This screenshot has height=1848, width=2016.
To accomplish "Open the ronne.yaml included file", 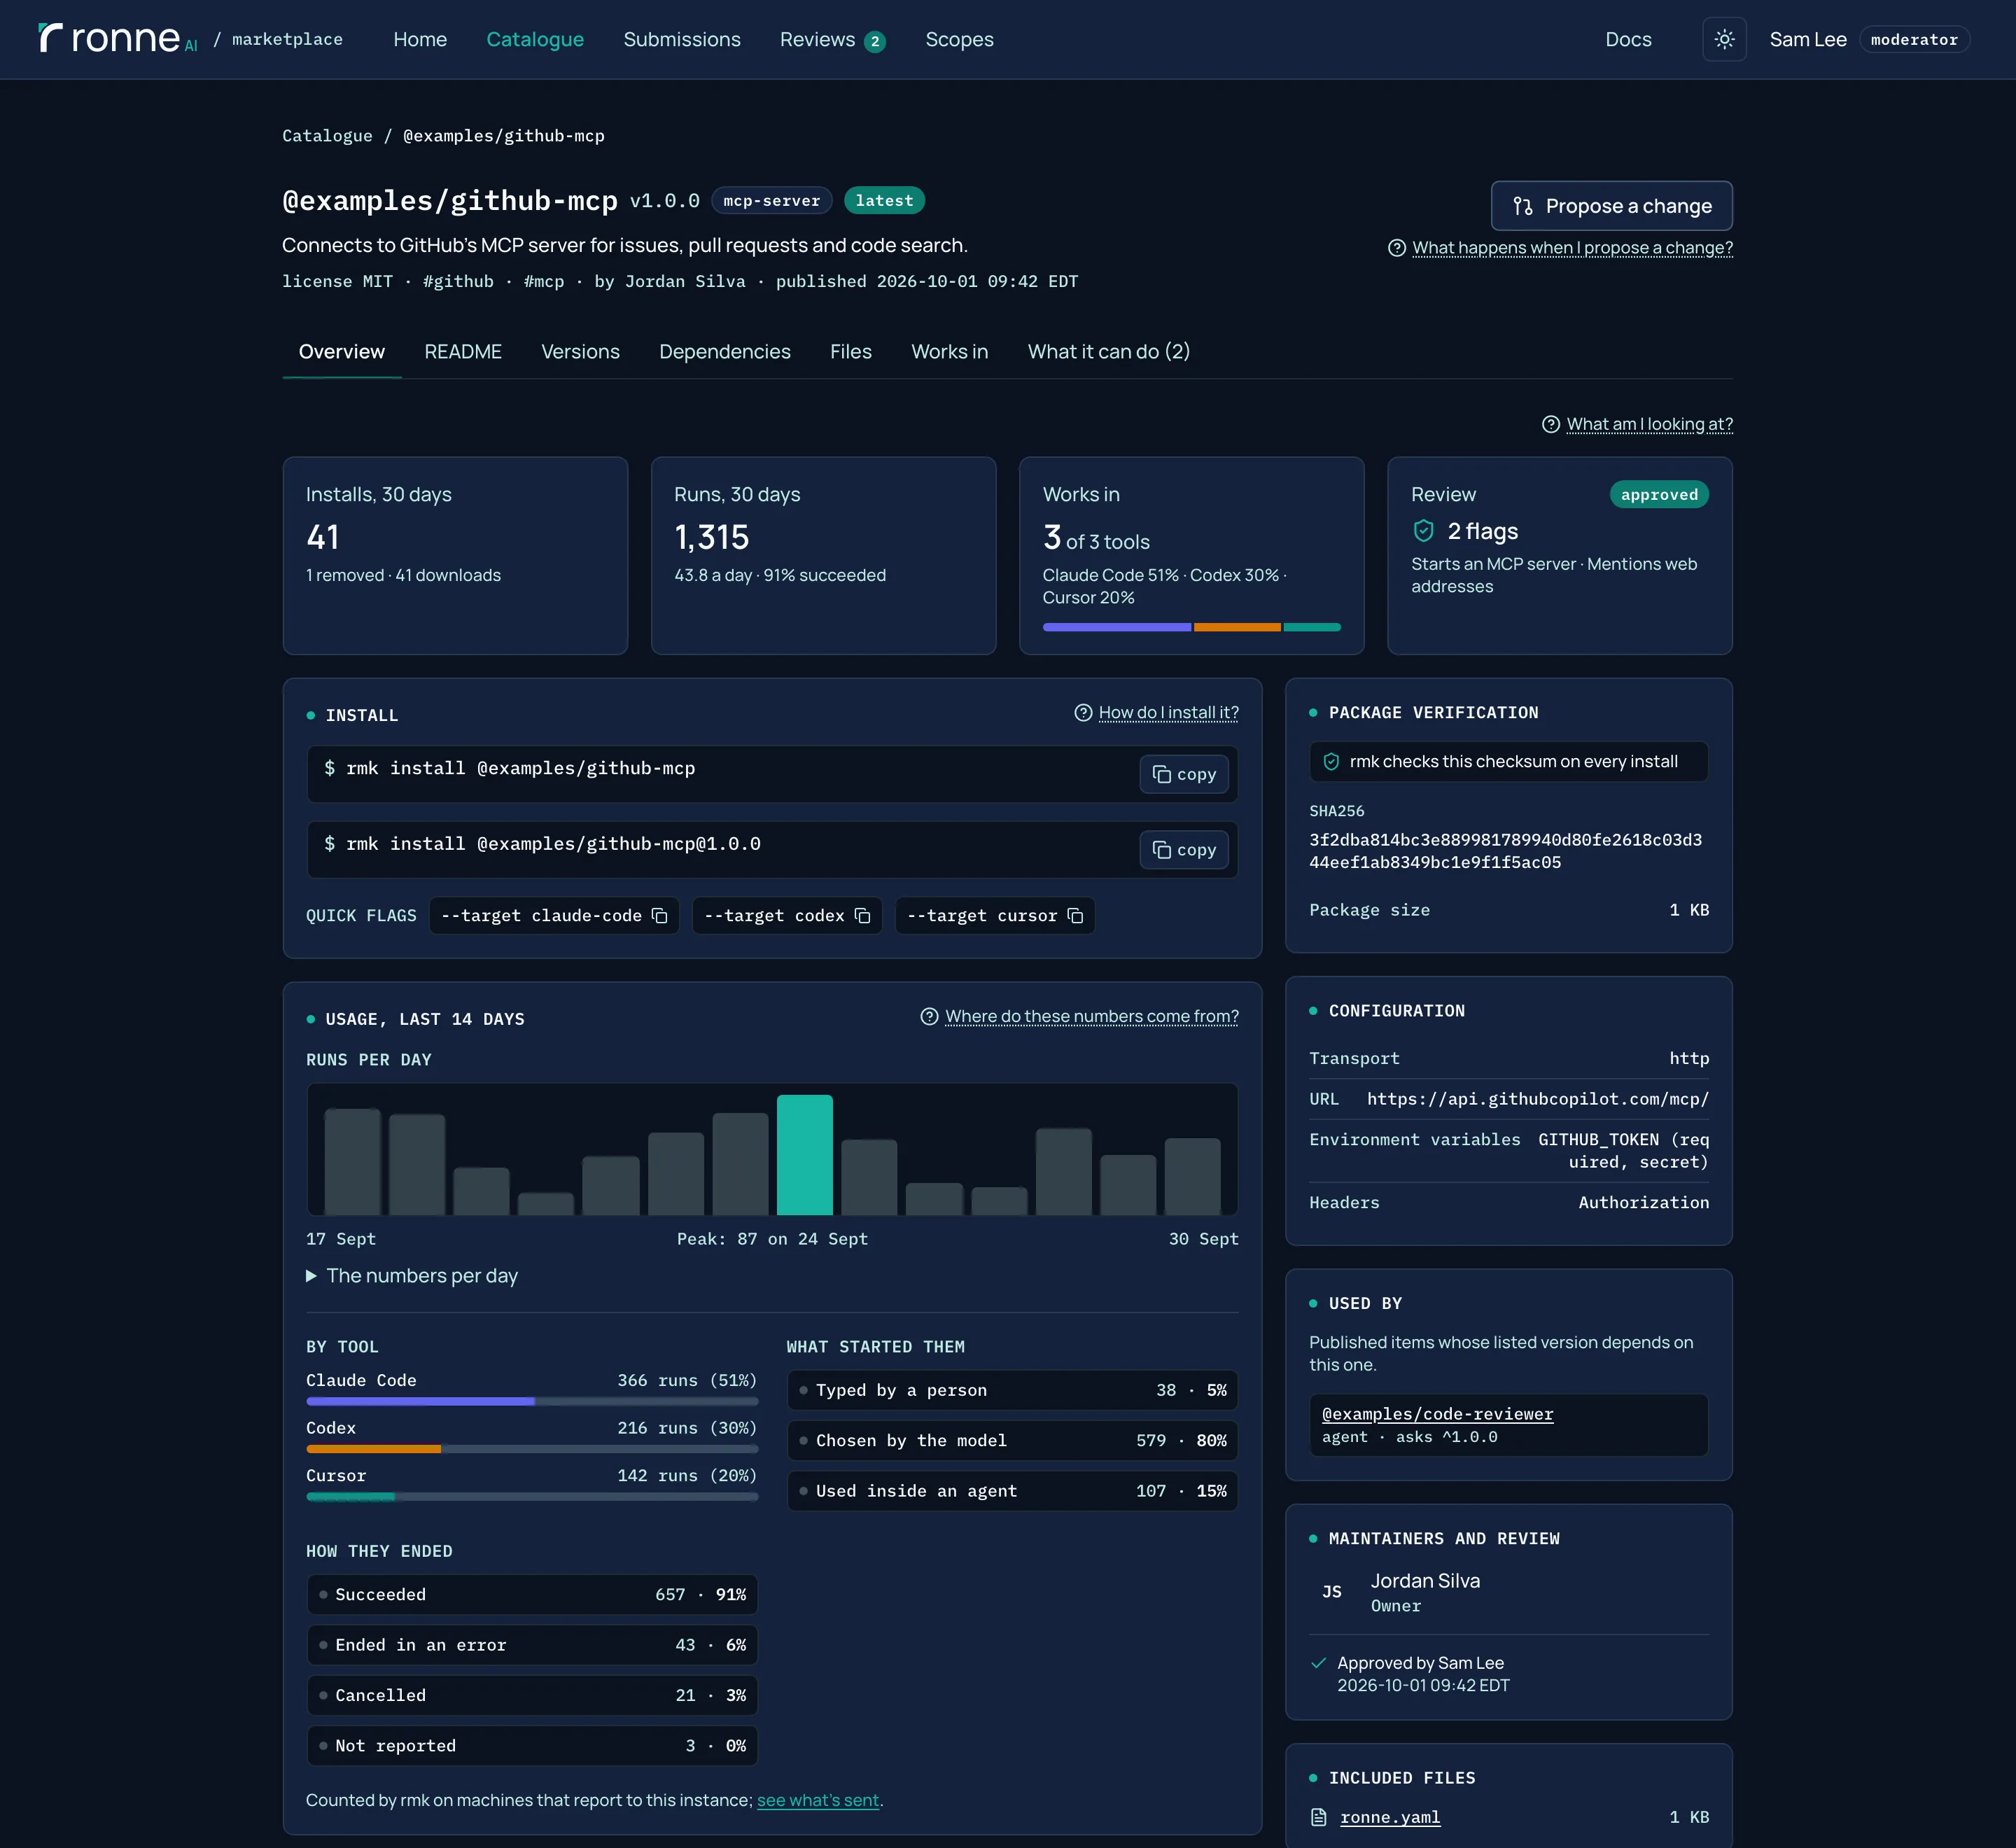I will point(1390,1817).
